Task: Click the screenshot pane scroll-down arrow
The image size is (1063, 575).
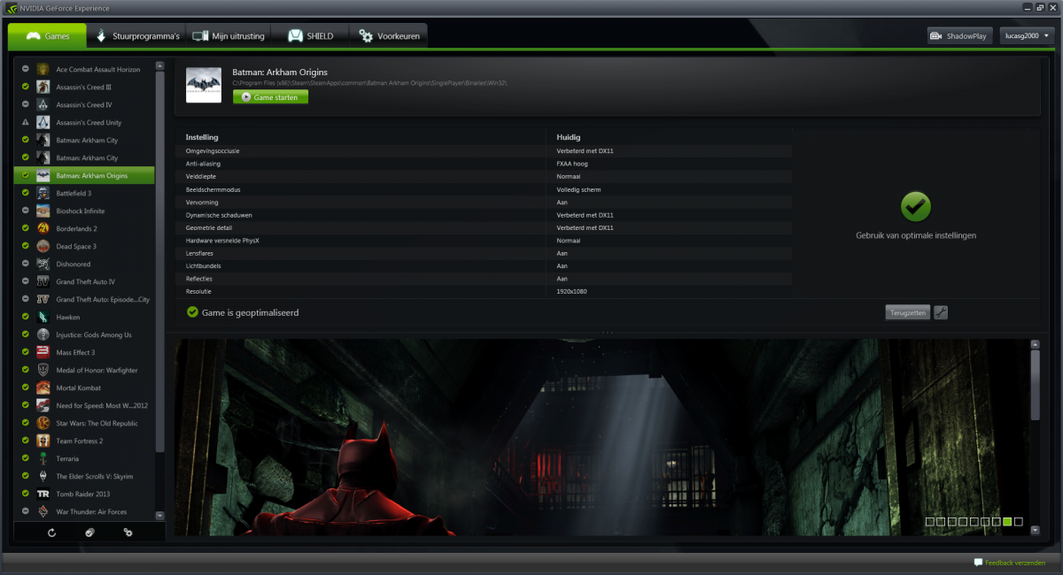Action: (x=1036, y=530)
